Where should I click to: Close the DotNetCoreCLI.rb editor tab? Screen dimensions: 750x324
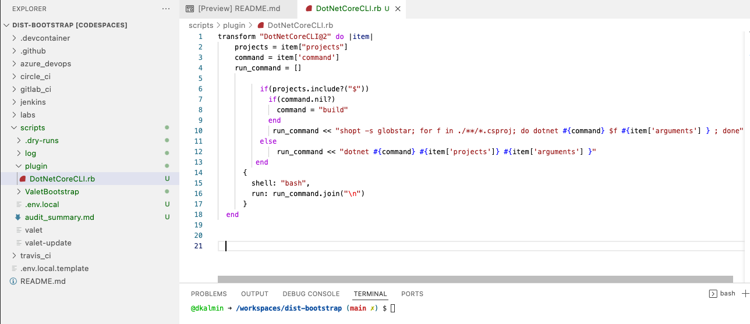click(398, 9)
